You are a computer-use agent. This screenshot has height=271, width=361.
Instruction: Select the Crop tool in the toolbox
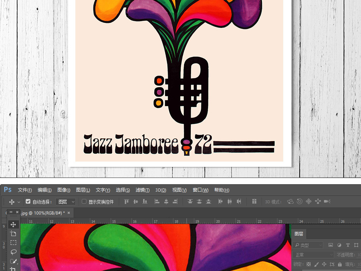13,269
